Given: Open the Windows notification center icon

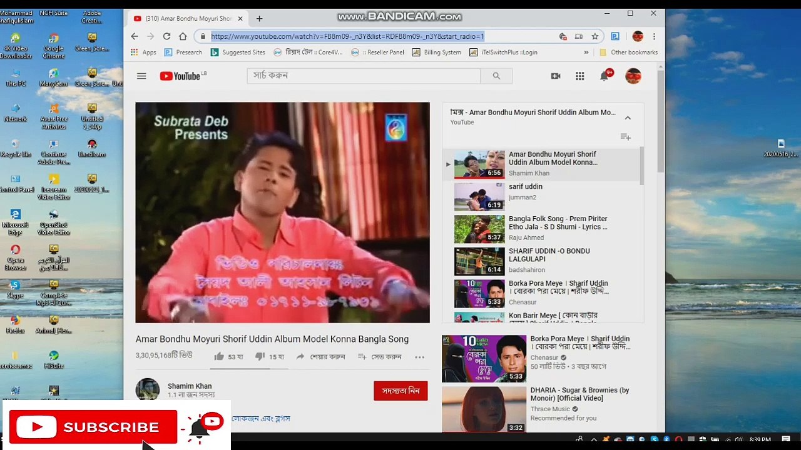Looking at the screenshot, I should pos(786,439).
